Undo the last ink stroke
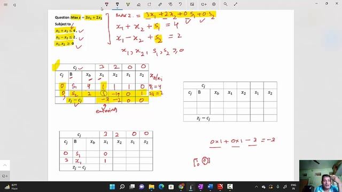Viewport: 342px width, 192px height. tap(181, 4)
